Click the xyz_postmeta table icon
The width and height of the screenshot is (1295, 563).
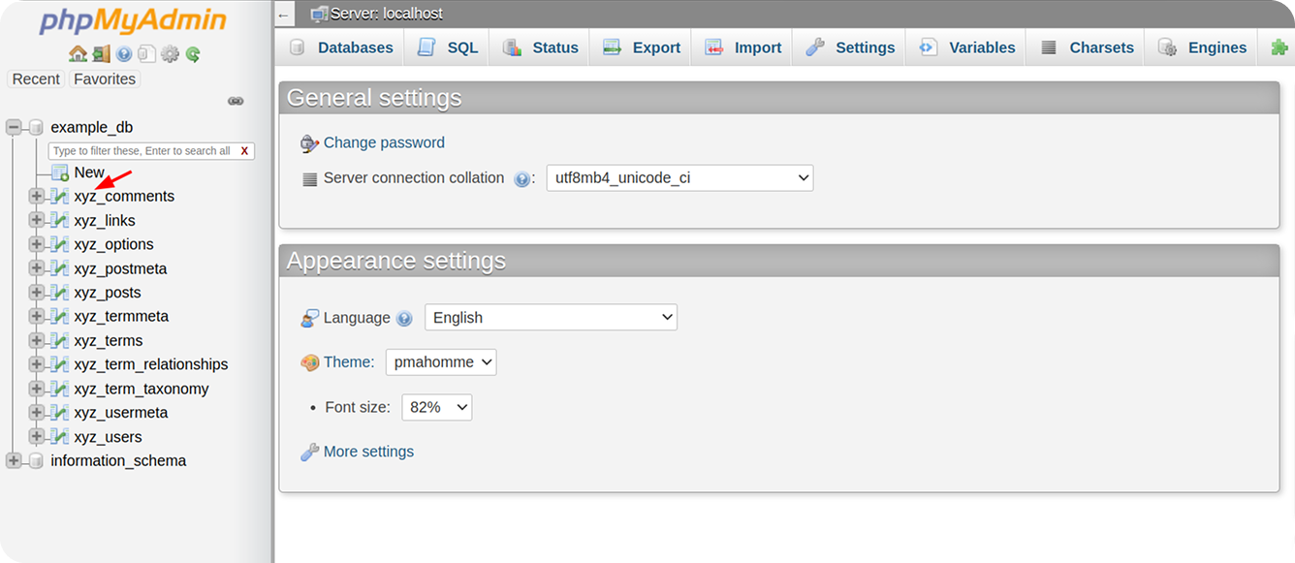point(59,268)
